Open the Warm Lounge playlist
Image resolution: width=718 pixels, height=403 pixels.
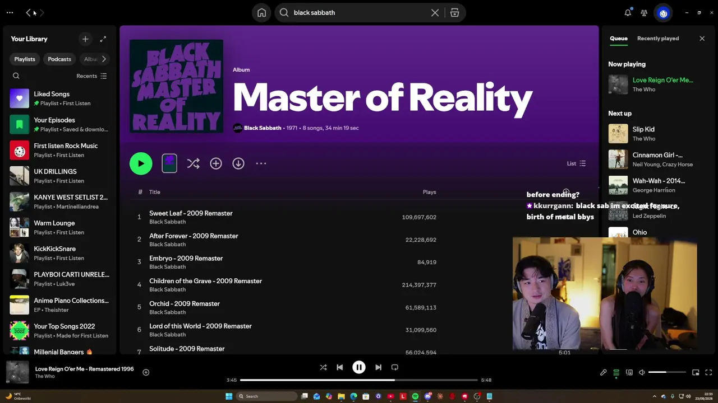59,227
